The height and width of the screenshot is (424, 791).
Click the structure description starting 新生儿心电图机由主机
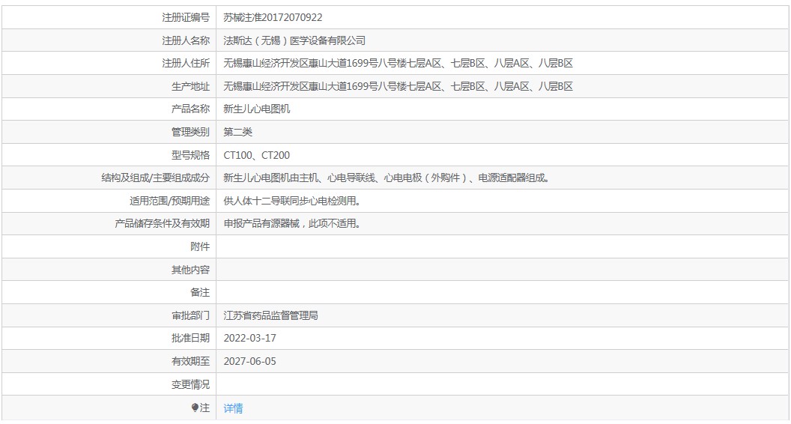pos(387,178)
